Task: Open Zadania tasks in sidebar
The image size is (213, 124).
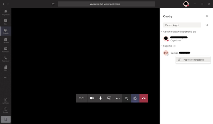Action: tap(6, 40)
